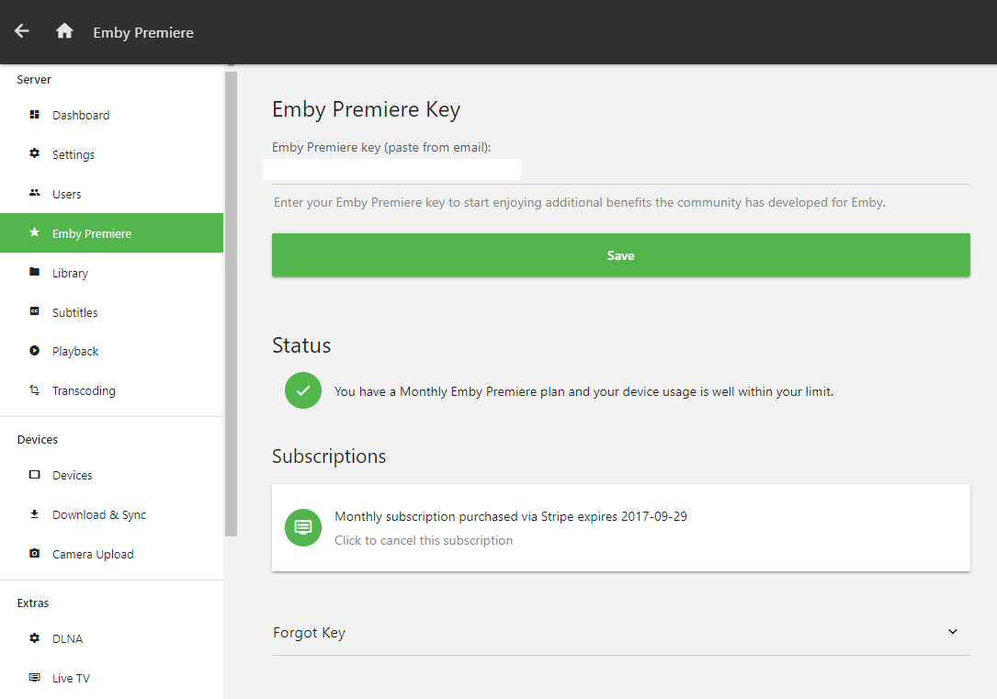Click the Server section label
The width and height of the screenshot is (997, 699).
pos(34,79)
